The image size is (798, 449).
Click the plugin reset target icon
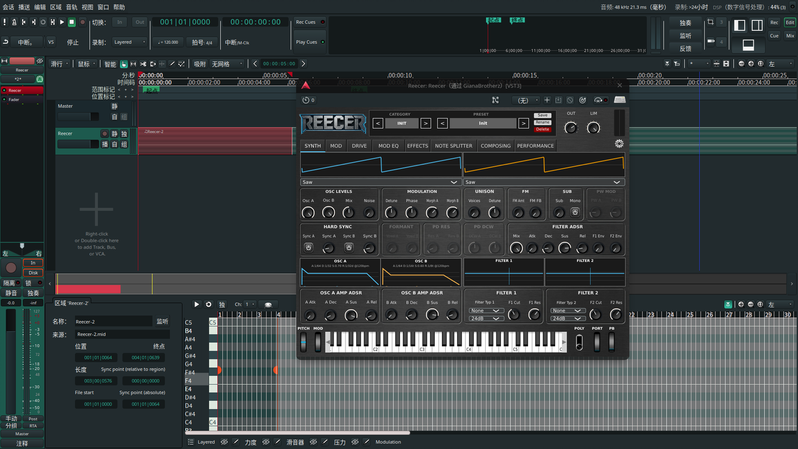pyautogui.click(x=583, y=100)
